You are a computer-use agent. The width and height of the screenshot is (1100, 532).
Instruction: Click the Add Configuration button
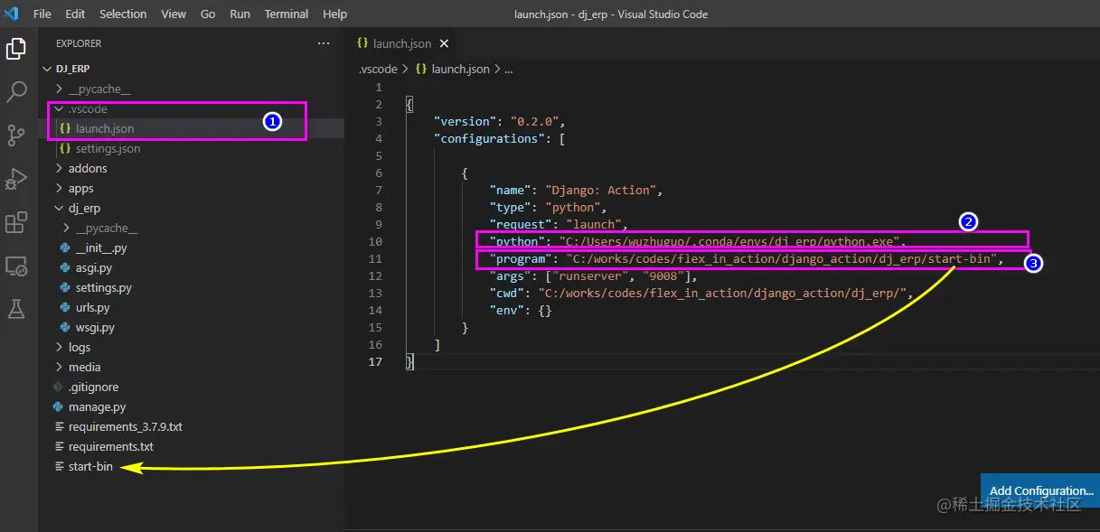(1040, 490)
